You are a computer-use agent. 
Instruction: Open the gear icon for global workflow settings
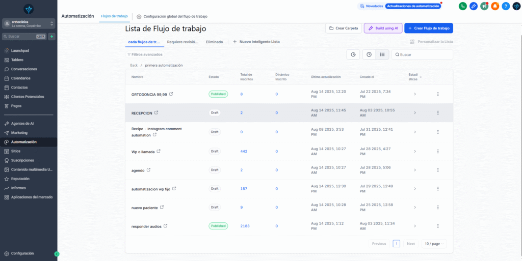pos(139,16)
